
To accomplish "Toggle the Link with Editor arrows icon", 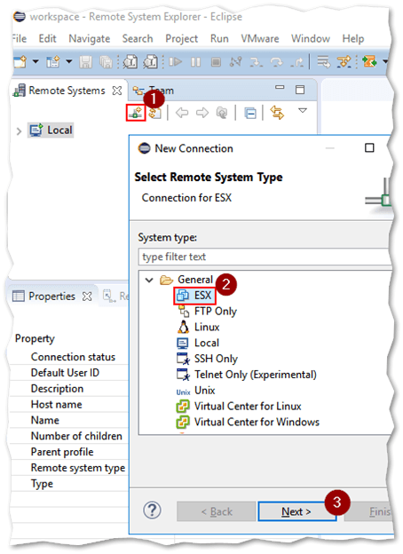I will (x=277, y=113).
